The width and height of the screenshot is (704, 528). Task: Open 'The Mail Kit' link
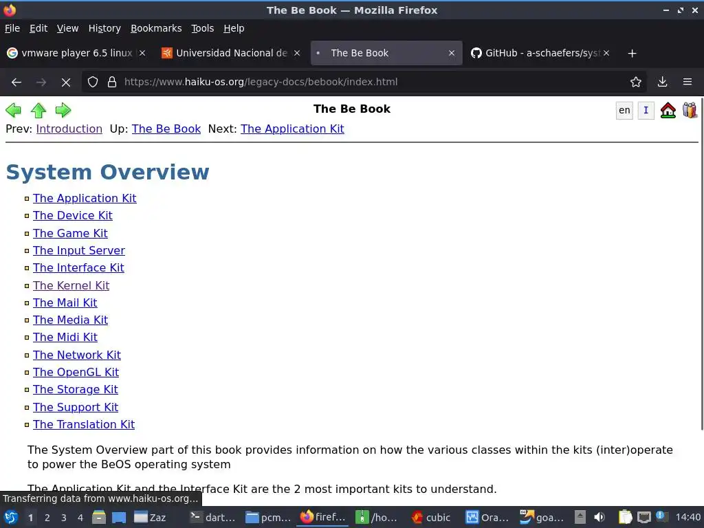(65, 303)
